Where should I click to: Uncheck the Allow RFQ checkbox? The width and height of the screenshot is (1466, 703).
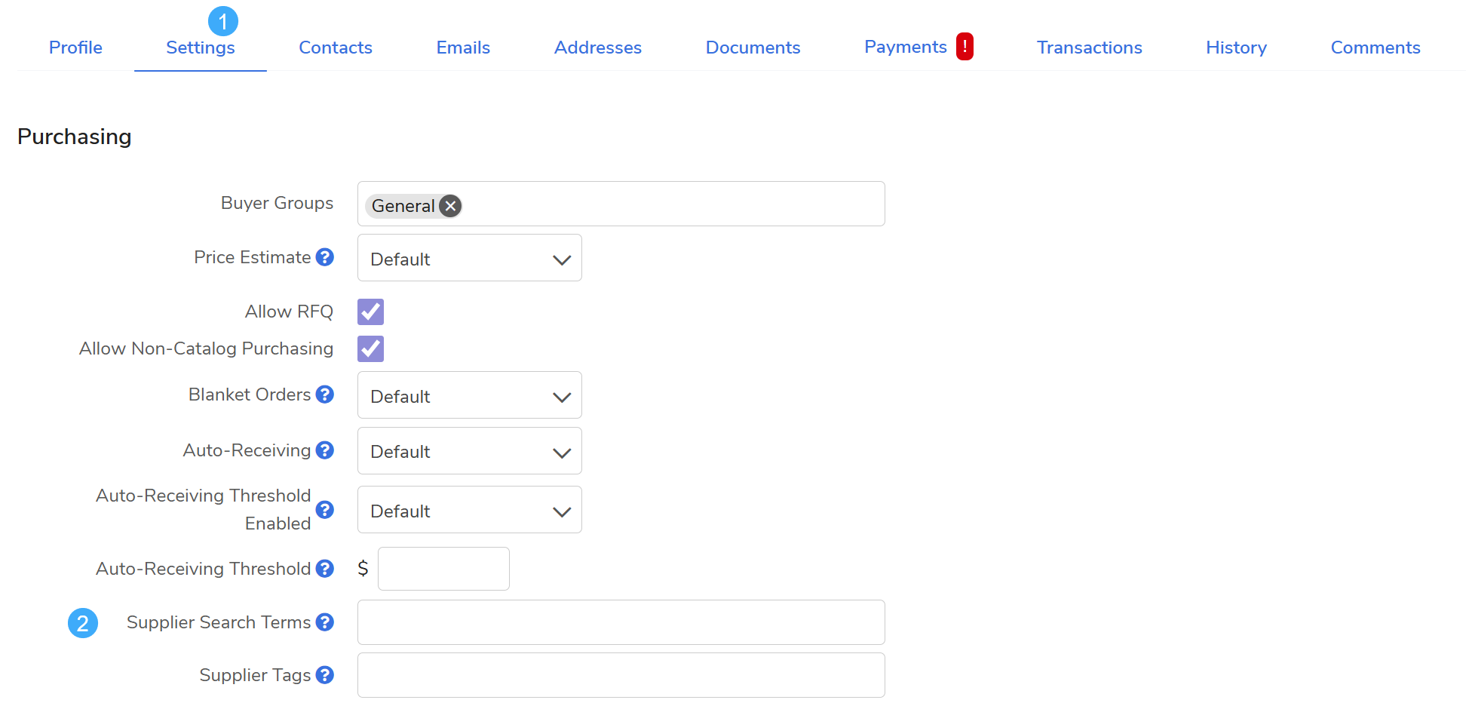(370, 312)
